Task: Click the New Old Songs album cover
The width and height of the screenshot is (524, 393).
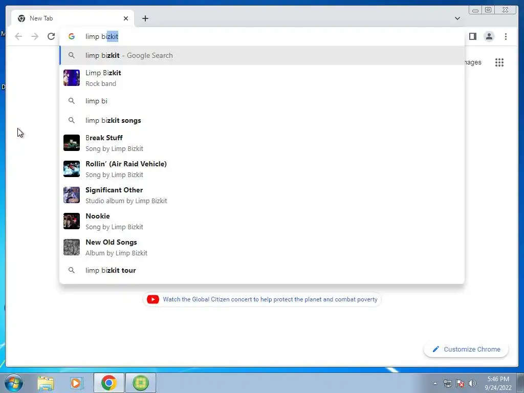Action: [x=72, y=247]
